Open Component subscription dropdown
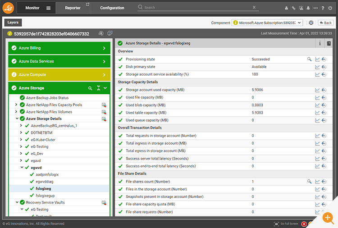 [x=267, y=23]
